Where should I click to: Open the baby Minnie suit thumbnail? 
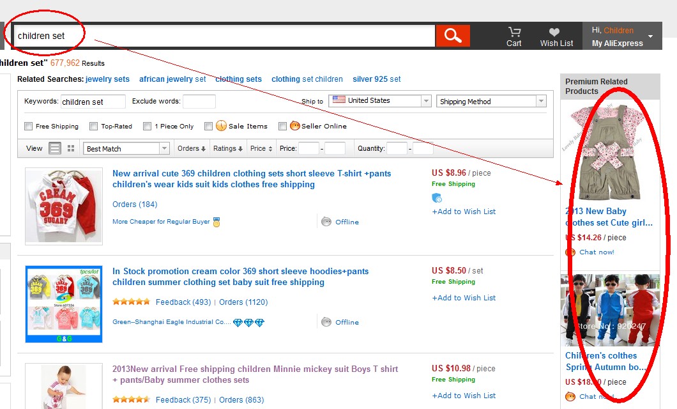(x=64, y=386)
